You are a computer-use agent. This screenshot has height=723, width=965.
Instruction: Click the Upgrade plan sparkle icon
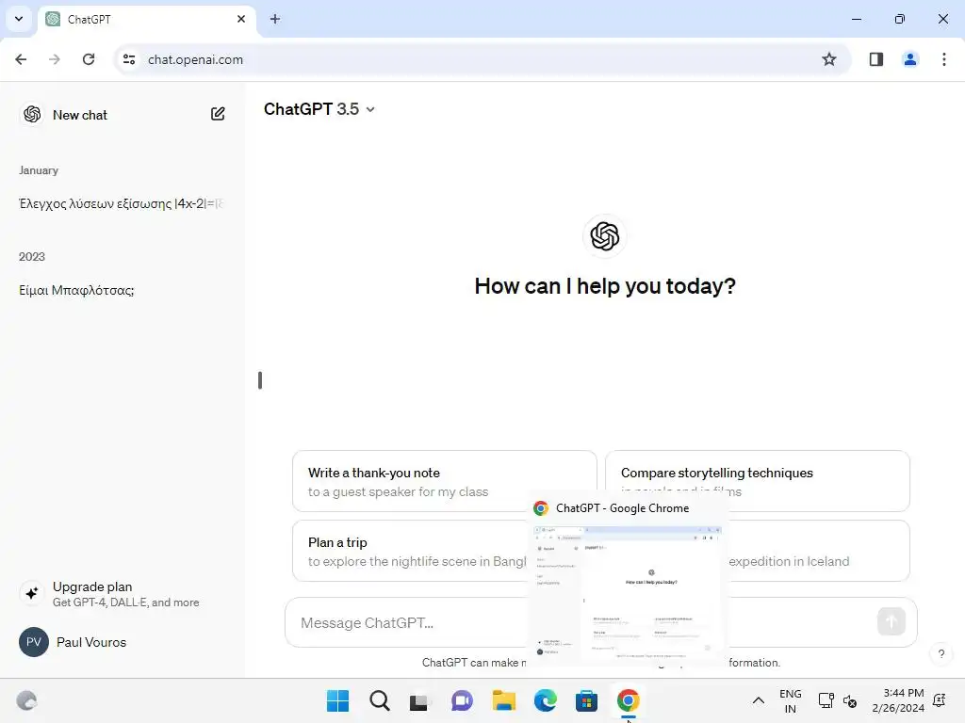point(31,593)
